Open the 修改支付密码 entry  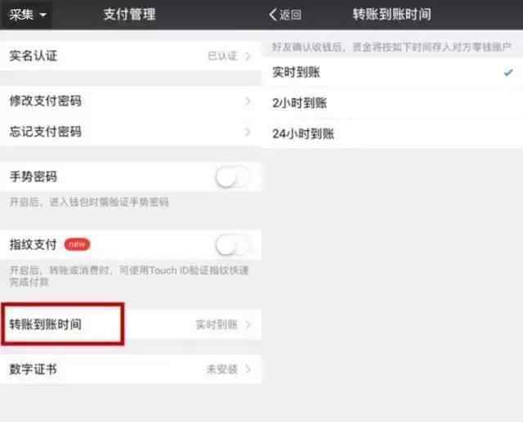(x=131, y=101)
